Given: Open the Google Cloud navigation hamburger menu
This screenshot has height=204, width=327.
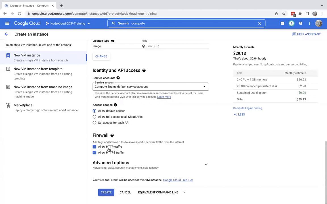Looking at the screenshot, I should click(x=7, y=23).
